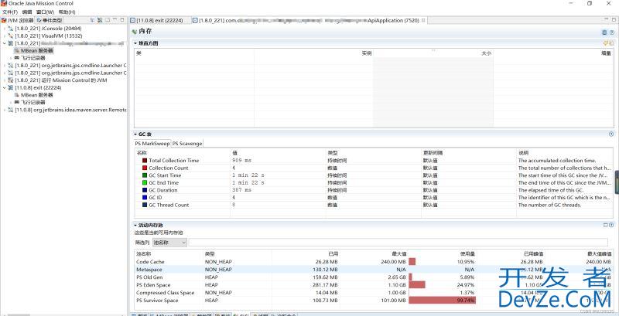The height and width of the screenshot is (316, 619).
Task: Click Total Collection Time color swatch
Action: click(145, 161)
